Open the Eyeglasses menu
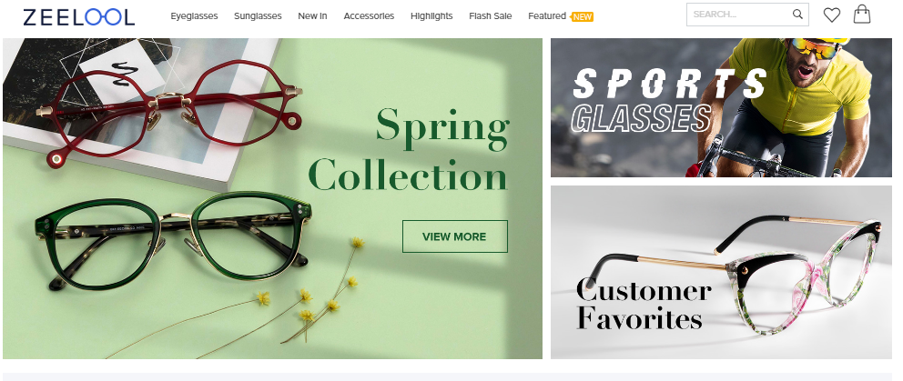This screenshot has height=381, width=903. coord(194,16)
